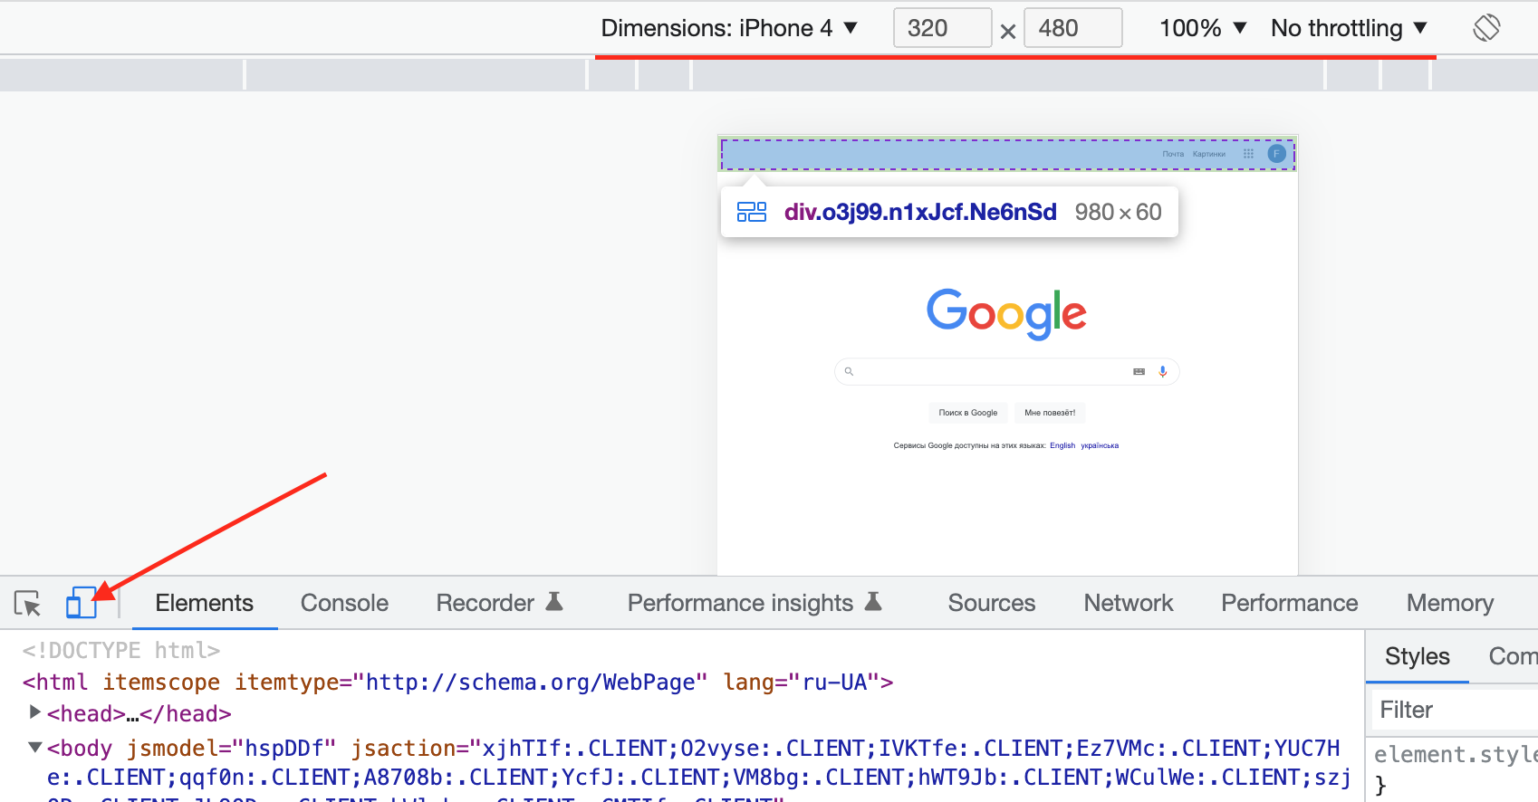Click the search magnifier icon in search box
Viewport: 1538px width, 802px height.
849,371
